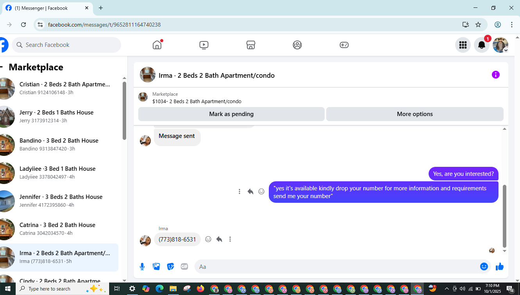
Task: Attach a photo file to the message
Action: click(x=156, y=266)
